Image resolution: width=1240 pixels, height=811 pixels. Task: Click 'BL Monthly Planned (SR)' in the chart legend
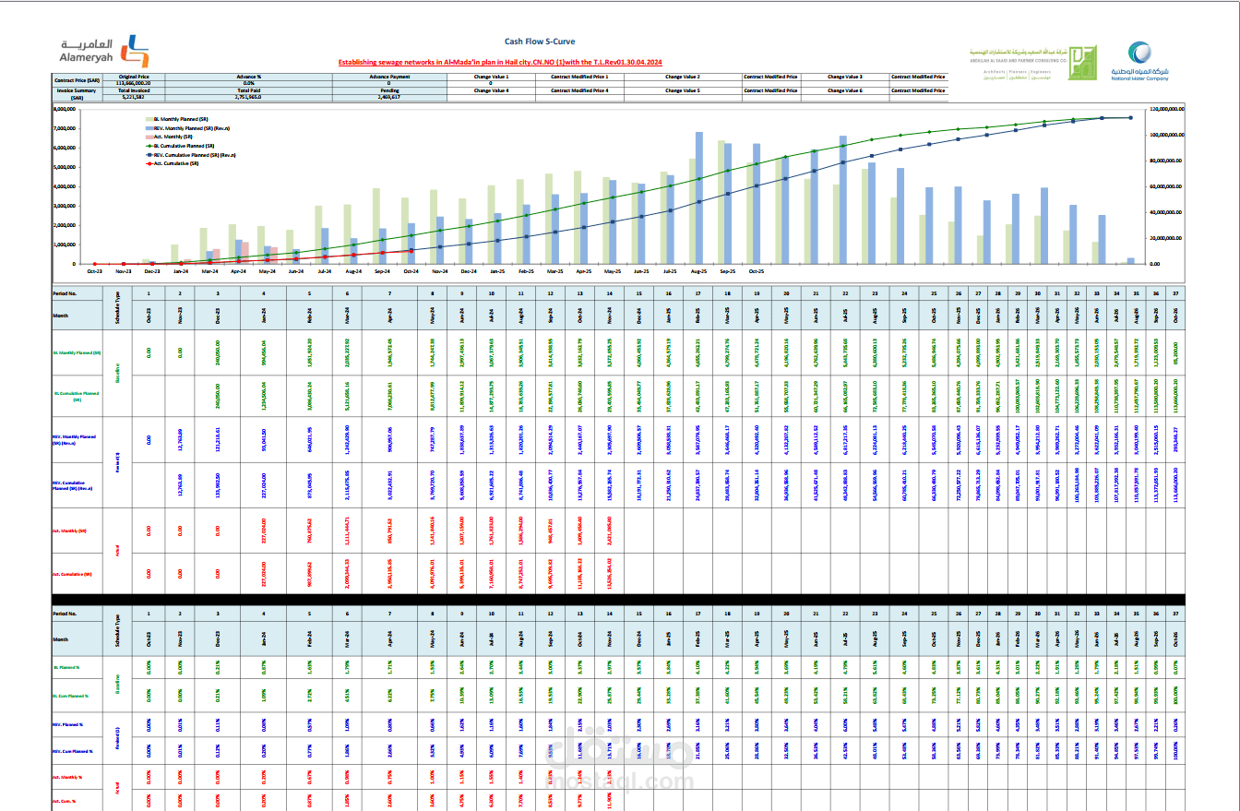pyautogui.click(x=175, y=120)
